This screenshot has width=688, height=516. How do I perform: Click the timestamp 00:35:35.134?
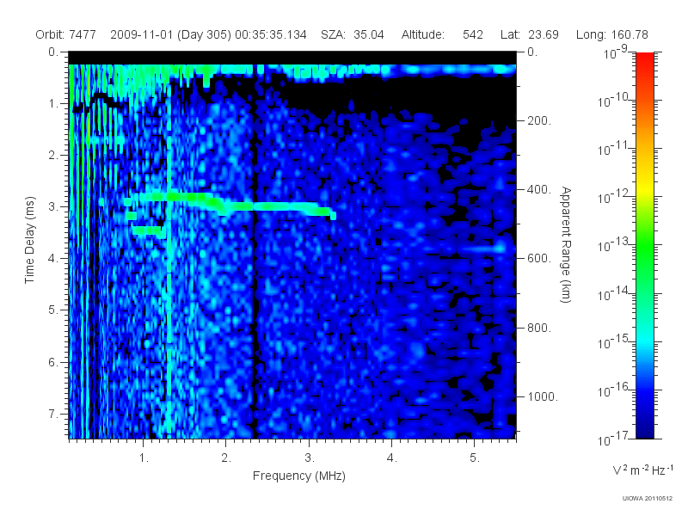tap(271, 34)
